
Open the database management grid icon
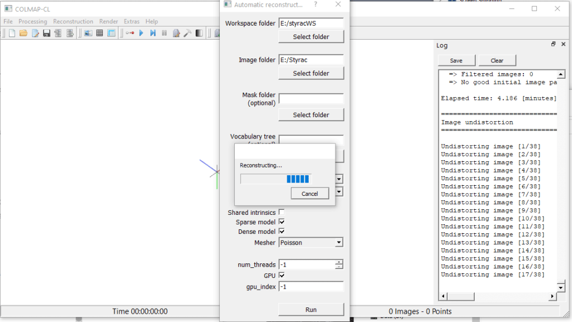pos(100,33)
